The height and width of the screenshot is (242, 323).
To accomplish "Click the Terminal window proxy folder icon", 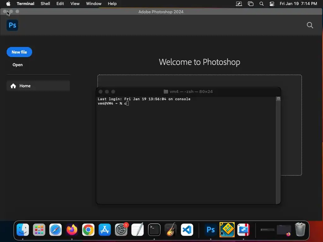I will click(x=166, y=92).
